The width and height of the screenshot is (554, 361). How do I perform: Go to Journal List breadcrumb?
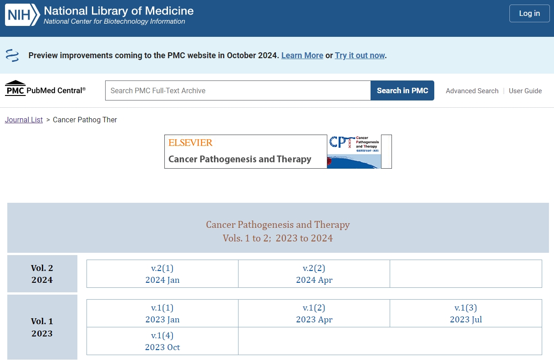[x=24, y=120]
